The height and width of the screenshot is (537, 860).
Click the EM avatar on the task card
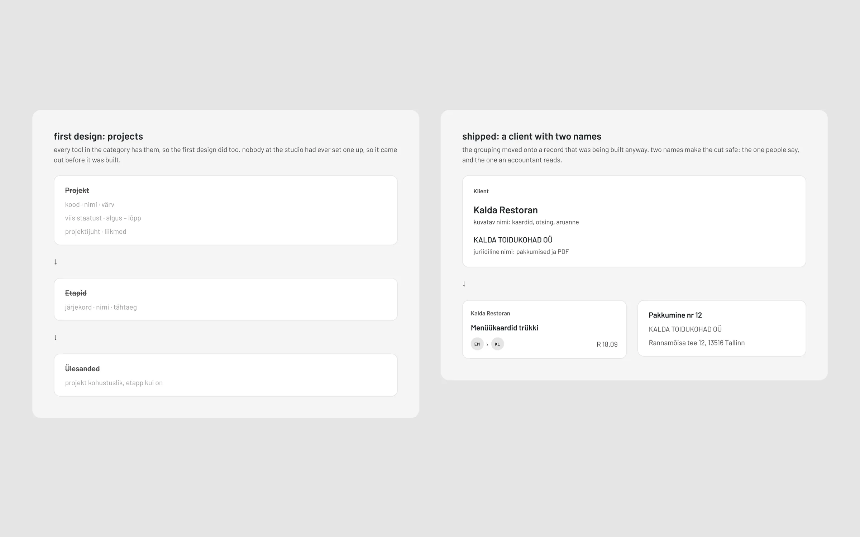(x=477, y=344)
